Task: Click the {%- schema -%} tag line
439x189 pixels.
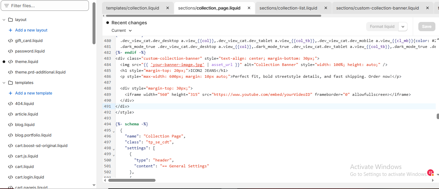Action: point(132,124)
